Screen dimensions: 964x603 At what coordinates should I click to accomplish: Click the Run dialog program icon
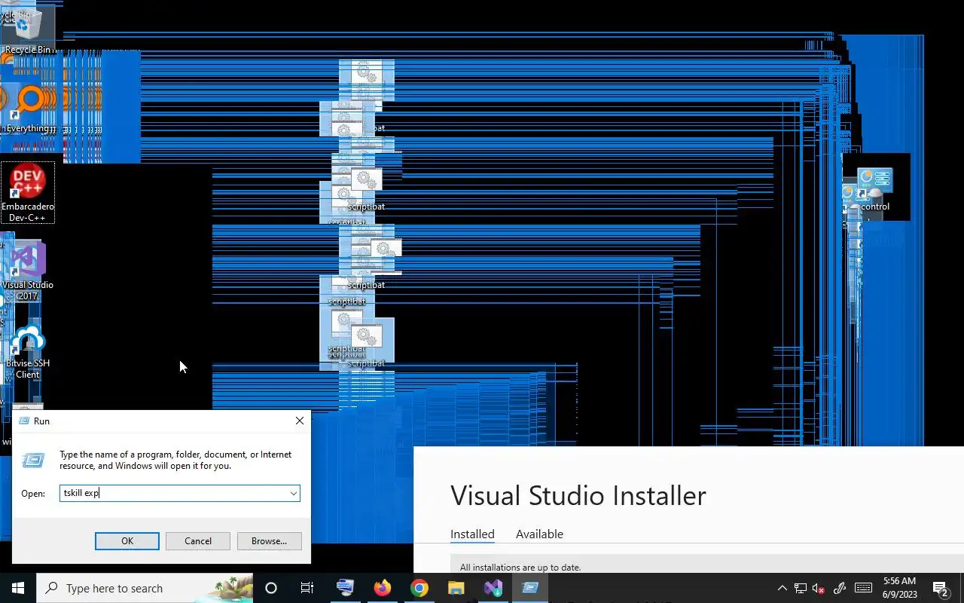33,459
